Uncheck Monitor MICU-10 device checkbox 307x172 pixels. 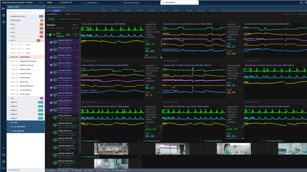pos(51,42)
